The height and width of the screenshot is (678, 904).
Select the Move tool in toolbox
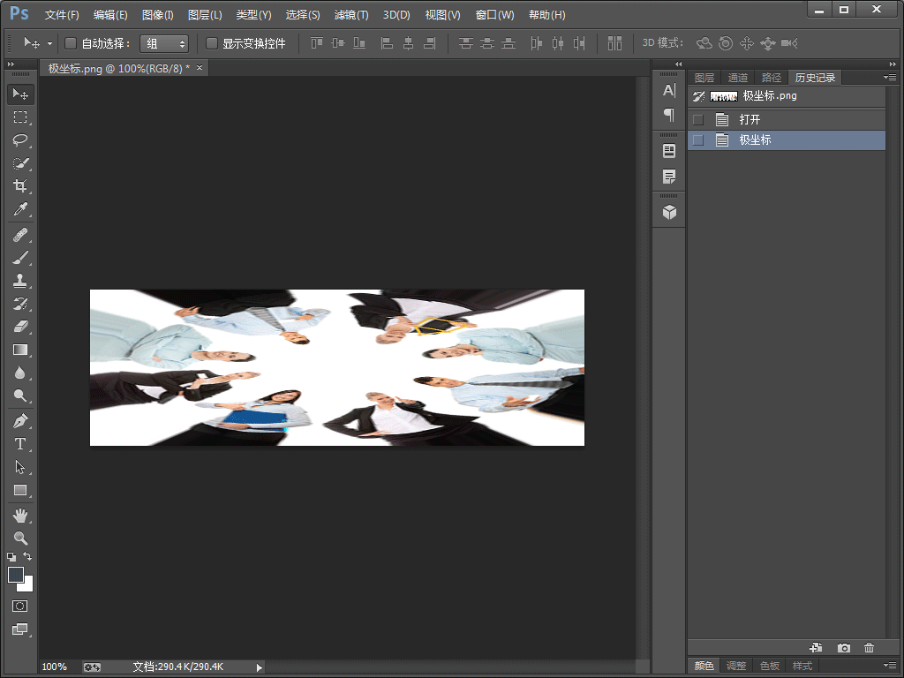20,94
